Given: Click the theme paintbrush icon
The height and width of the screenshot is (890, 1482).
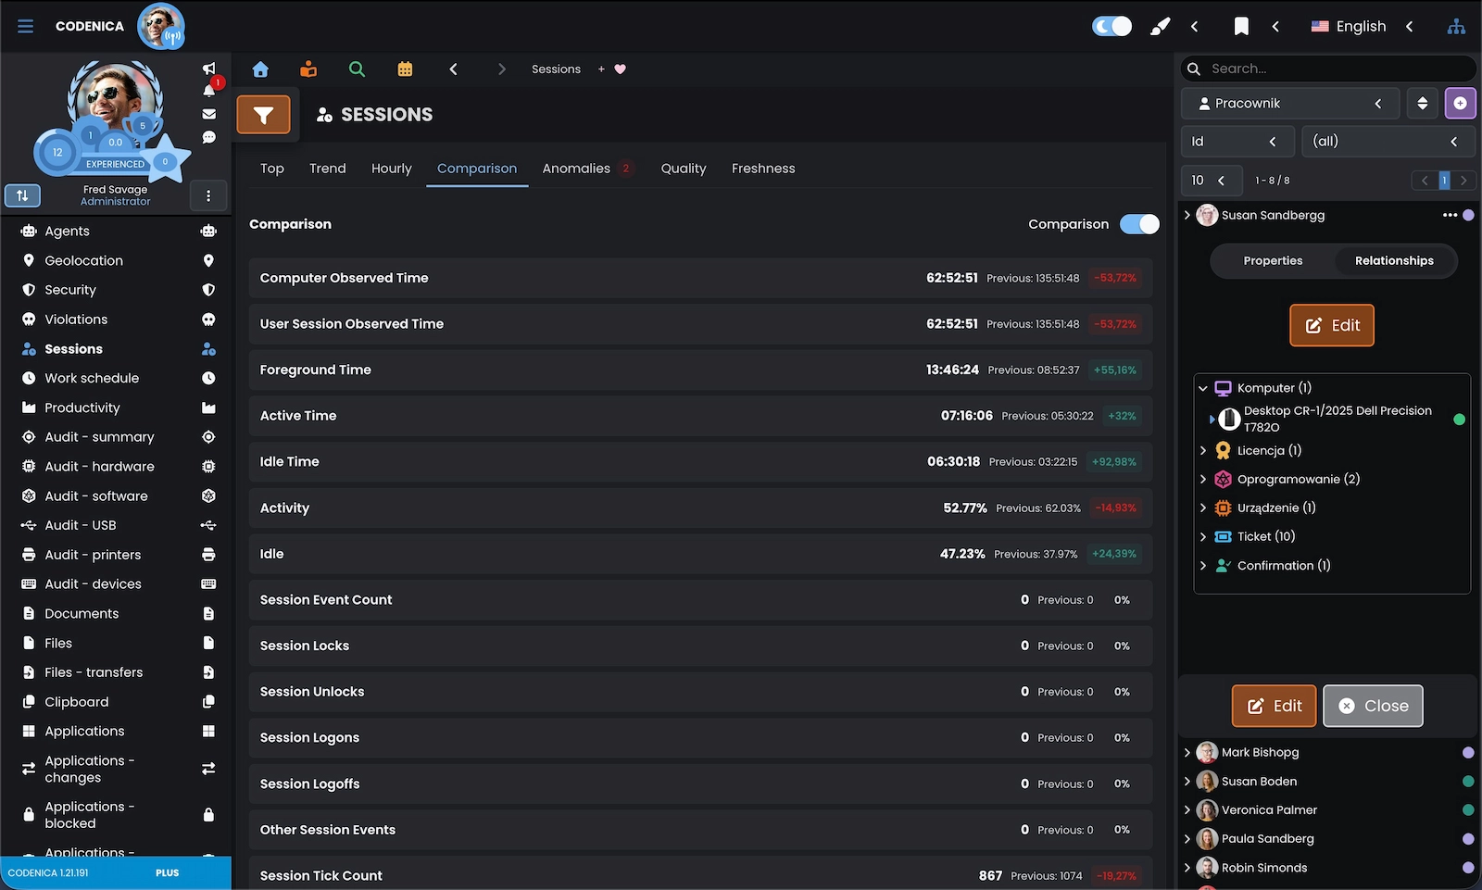Looking at the screenshot, I should click(1160, 27).
